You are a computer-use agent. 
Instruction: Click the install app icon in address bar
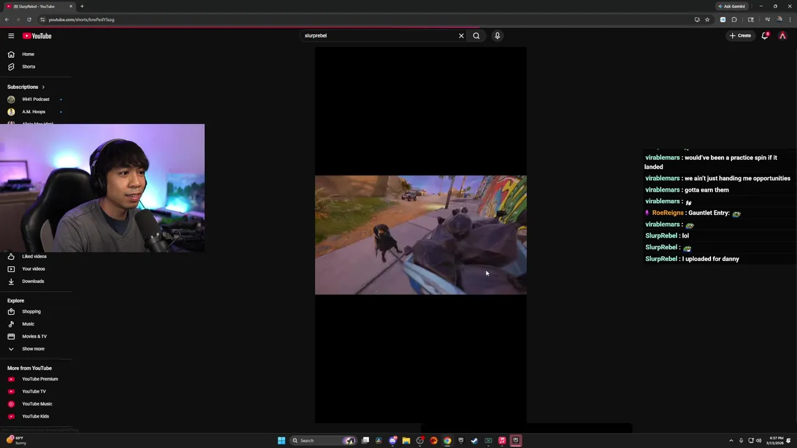point(697,19)
